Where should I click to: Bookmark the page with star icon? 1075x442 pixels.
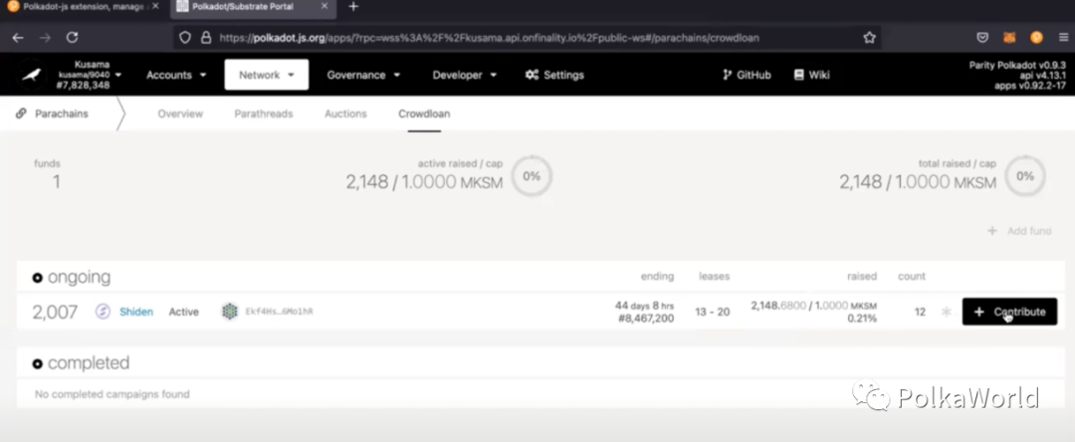click(x=869, y=38)
